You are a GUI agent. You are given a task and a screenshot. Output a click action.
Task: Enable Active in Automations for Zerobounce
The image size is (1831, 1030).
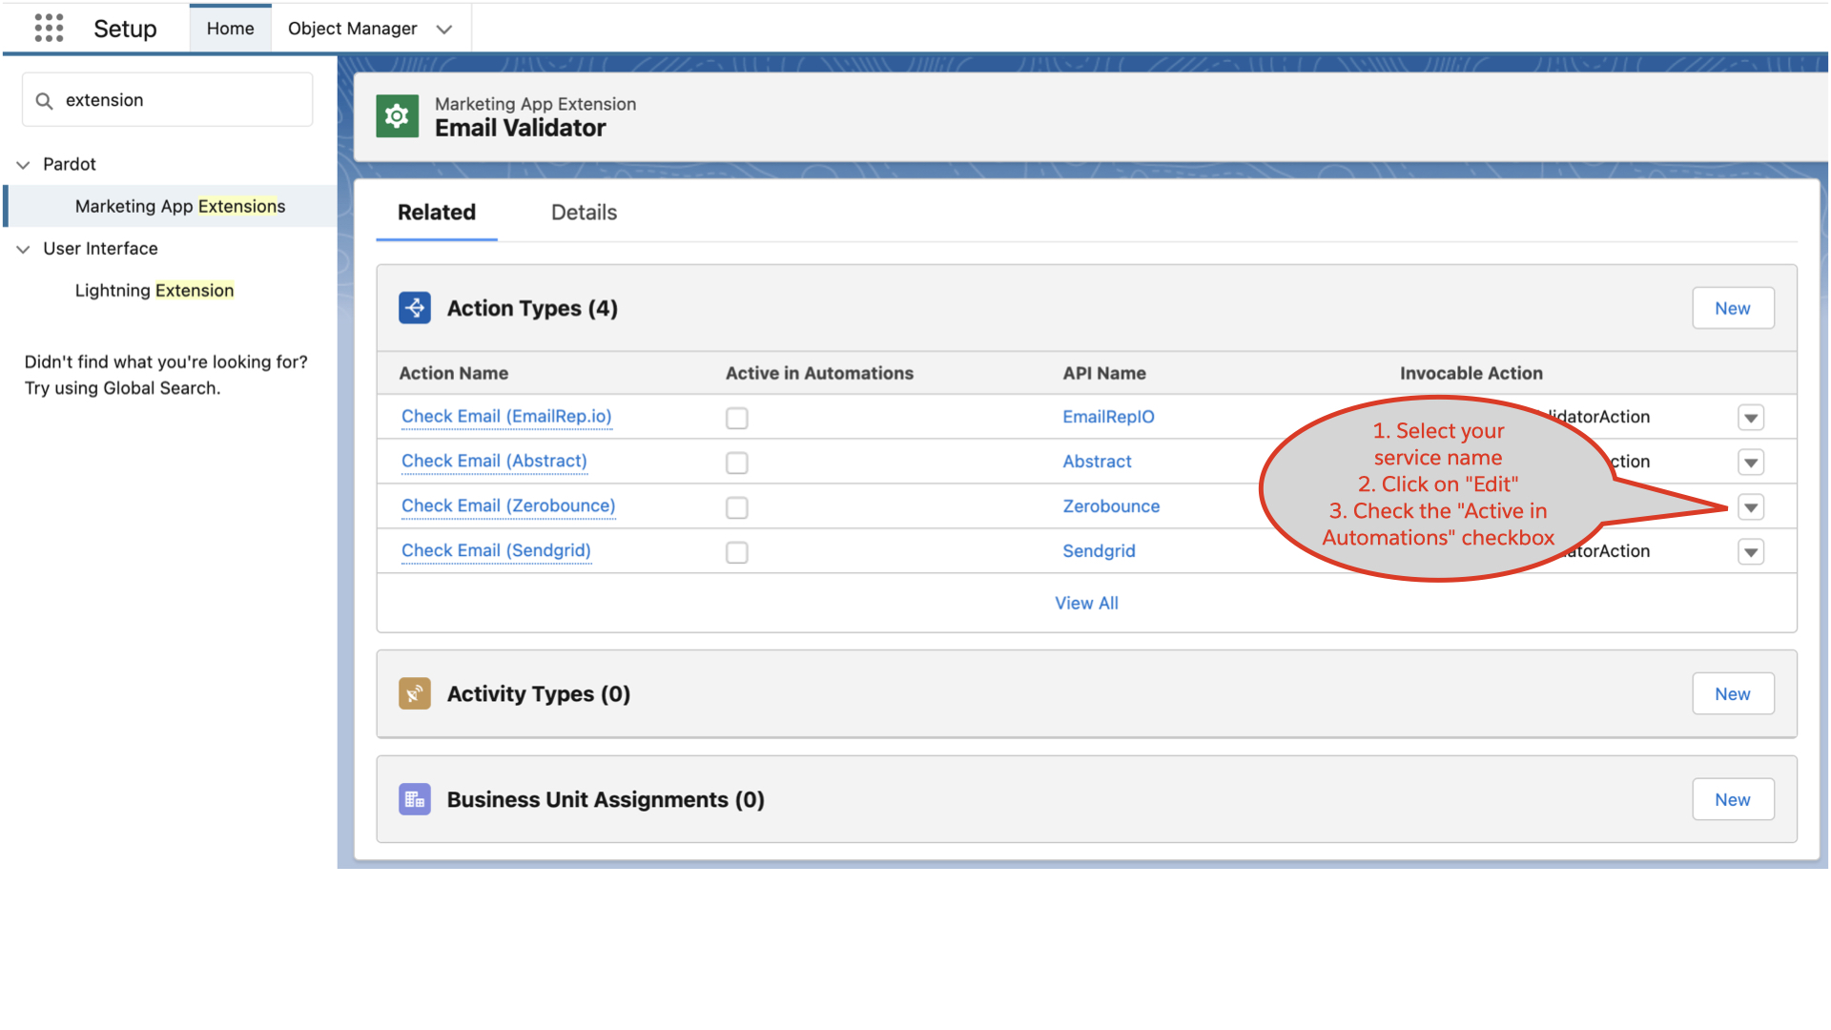click(x=736, y=507)
